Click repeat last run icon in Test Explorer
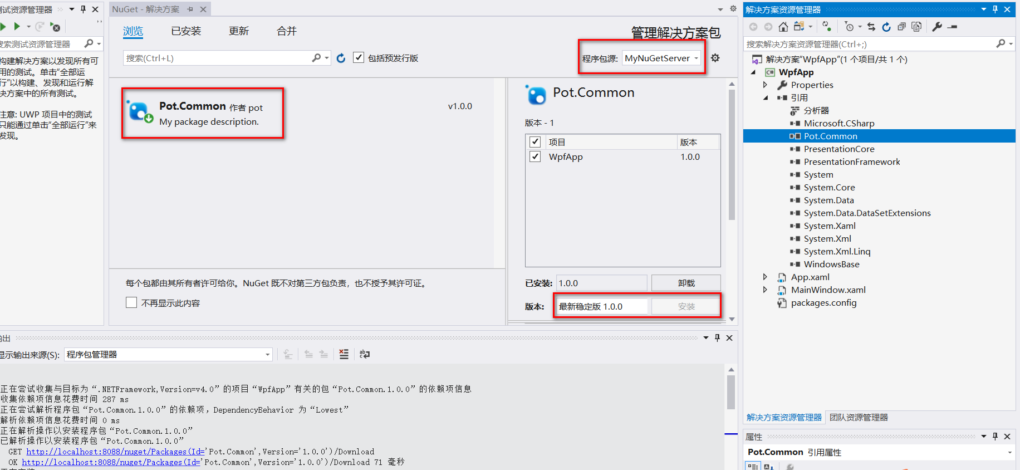This screenshot has width=1020, height=470. click(x=40, y=26)
